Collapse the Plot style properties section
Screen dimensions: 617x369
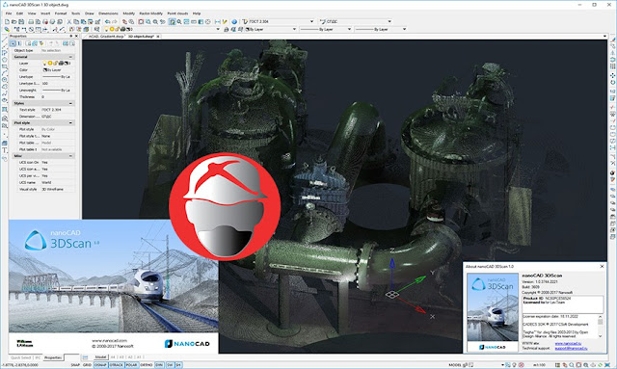click(x=70, y=122)
